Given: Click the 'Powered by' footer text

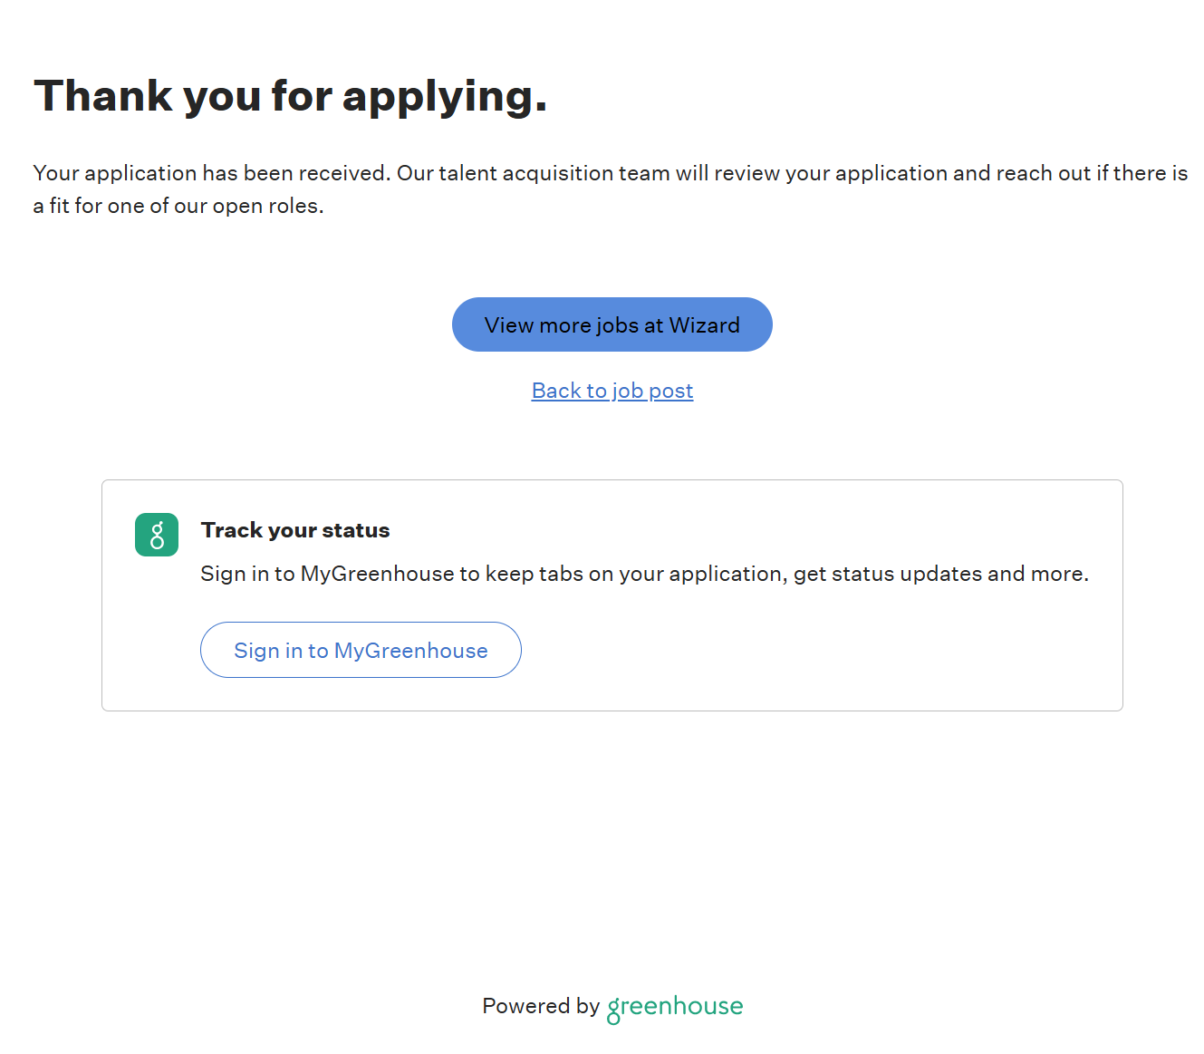Looking at the screenshot, I should (541, 1006).
